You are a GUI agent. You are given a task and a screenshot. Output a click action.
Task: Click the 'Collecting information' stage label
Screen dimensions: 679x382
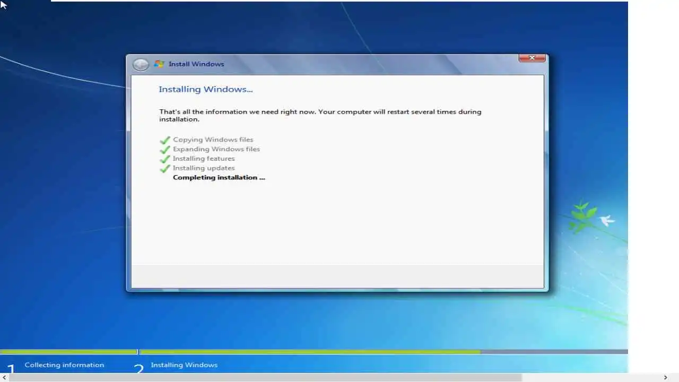click(x=64, y=365)
